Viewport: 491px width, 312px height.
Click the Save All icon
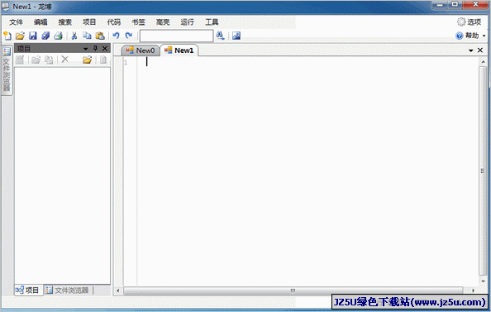pos(45,36)
